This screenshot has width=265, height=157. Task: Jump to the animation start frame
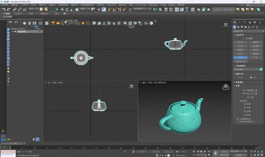coord(194,152)
